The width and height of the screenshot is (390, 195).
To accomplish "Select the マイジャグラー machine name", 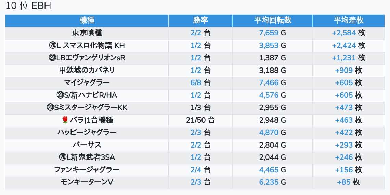I will (87, 83).
